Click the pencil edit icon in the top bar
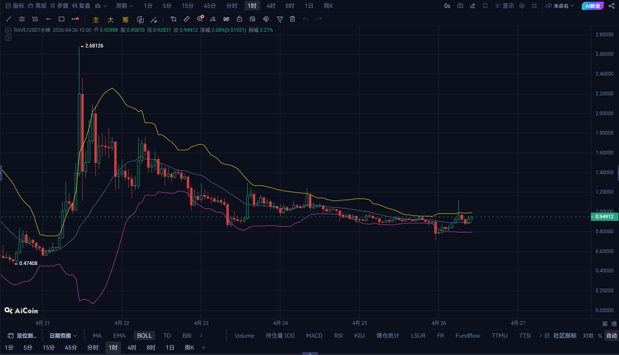Image resolution: width=619 pixels, height=355 pixels. pos(473,6)
